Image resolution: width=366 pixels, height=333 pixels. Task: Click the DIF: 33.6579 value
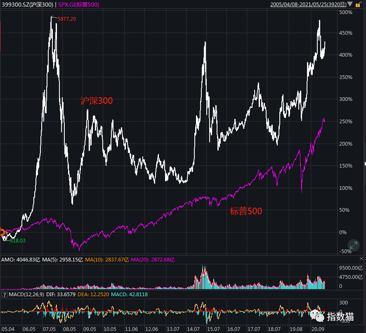[61, 295]
